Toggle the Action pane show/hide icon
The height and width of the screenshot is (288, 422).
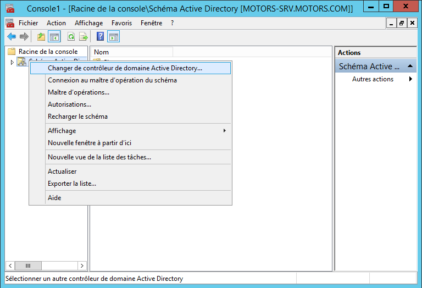(x=114, y=37)
